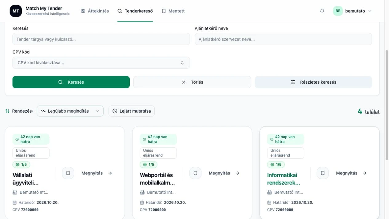Click Uniós eljárásrend badge on Webportál card
389x219 pixels.
click(158, 153)
